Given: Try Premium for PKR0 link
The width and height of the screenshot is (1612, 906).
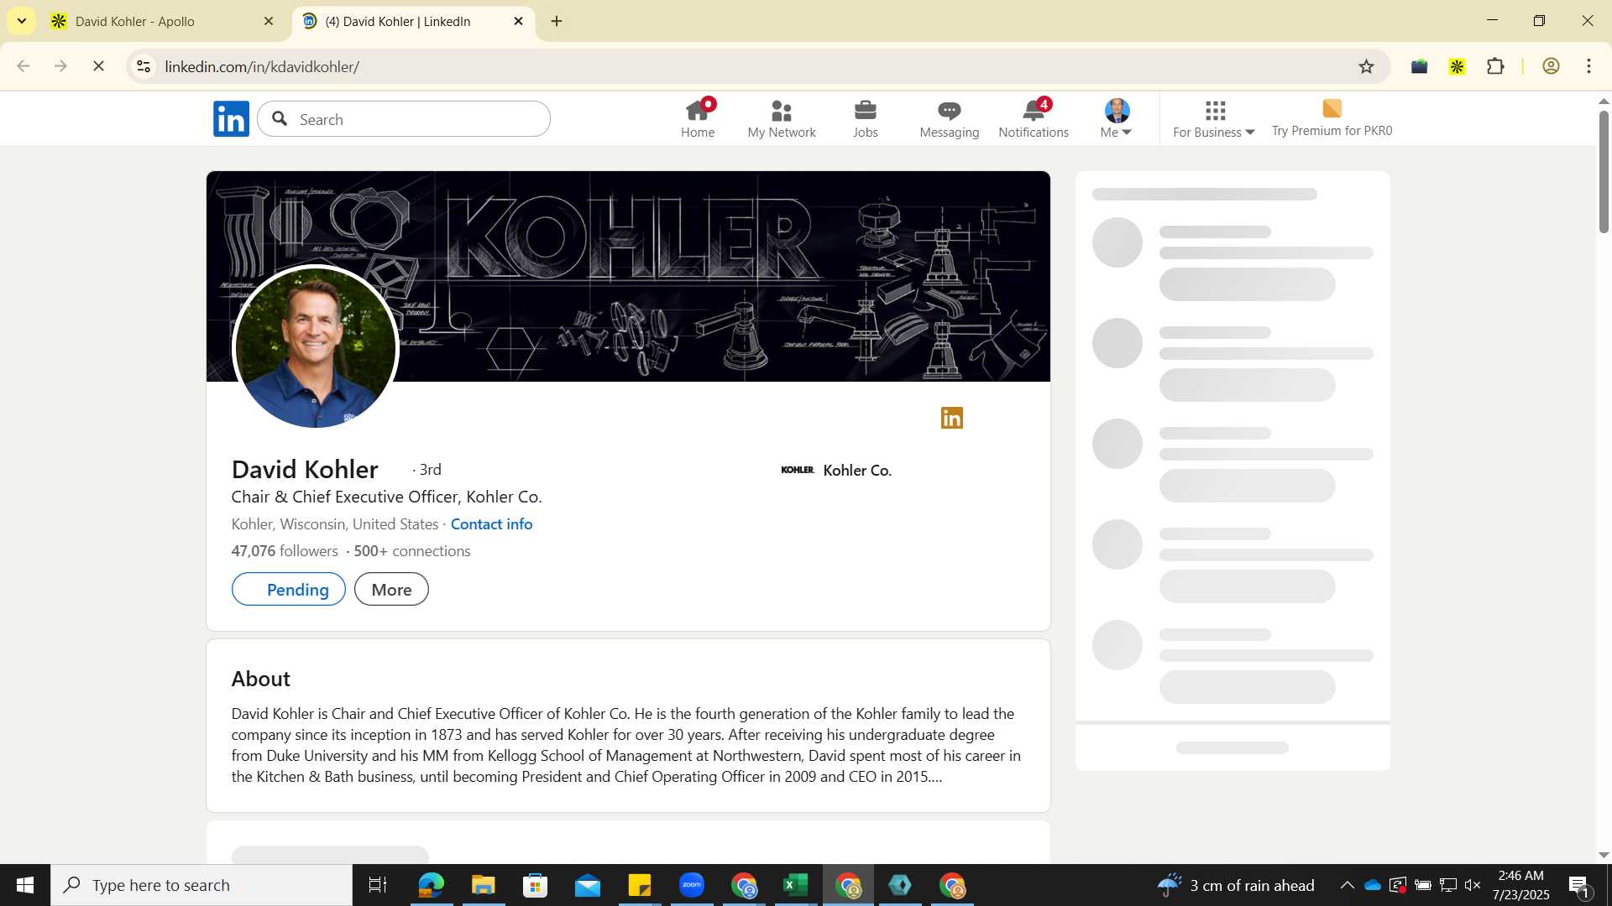Looking at the screenshot, I should click(1332, 118).
